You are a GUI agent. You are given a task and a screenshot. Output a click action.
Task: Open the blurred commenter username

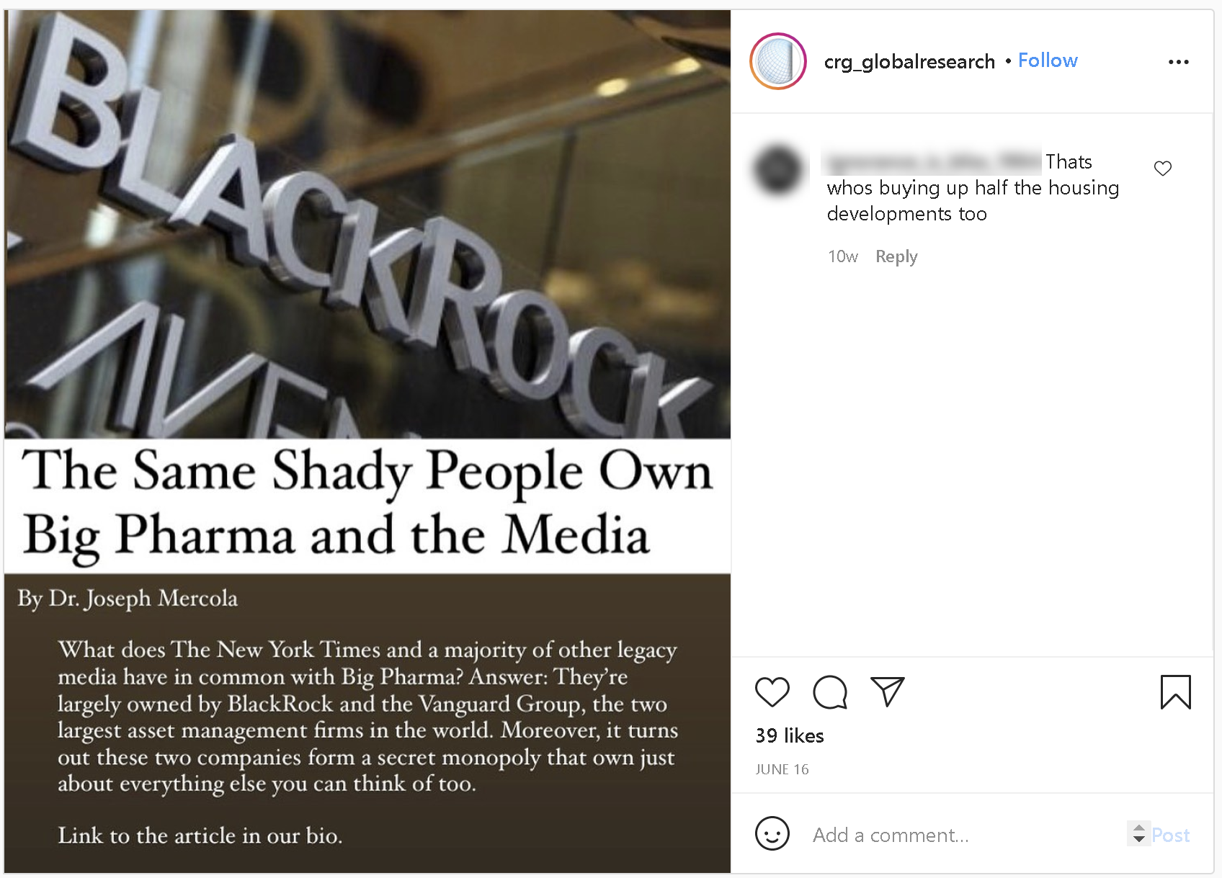click(932, 161)
